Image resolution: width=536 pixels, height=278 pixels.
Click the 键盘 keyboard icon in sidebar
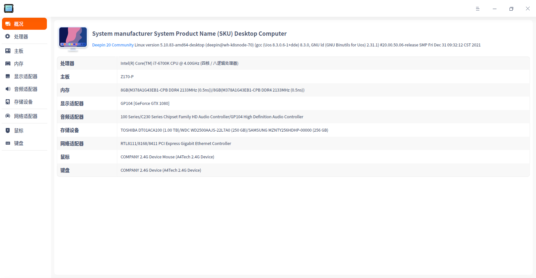[x=8, y=143]
